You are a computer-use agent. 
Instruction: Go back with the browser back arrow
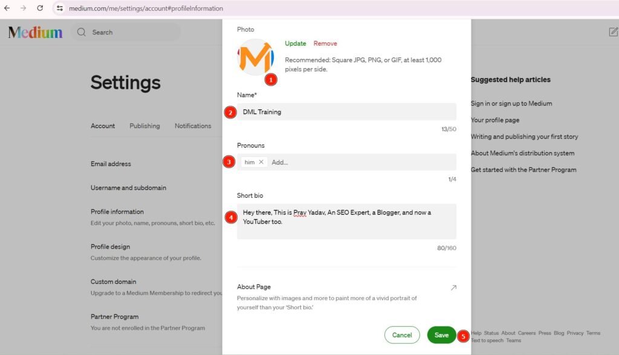(x=7, y=8)
